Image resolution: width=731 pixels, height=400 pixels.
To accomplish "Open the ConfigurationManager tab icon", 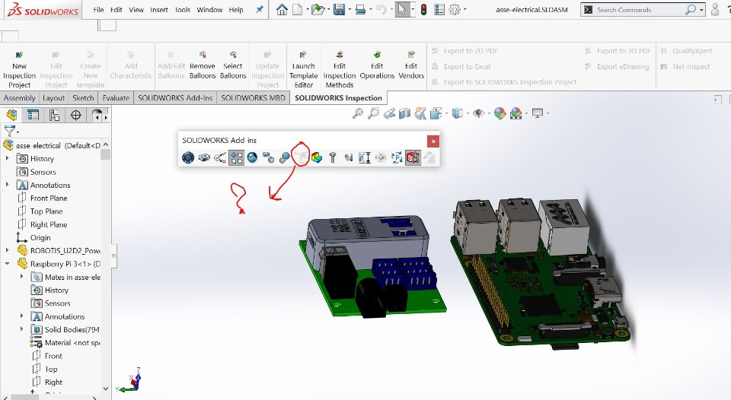I will tap(54, 115).
